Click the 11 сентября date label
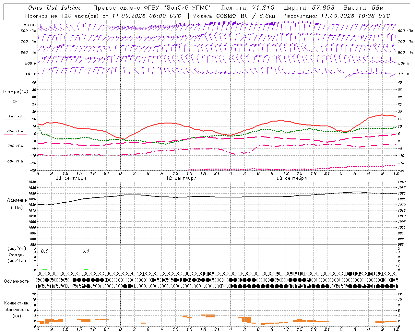Screen dimensions: 415x332 71,178
